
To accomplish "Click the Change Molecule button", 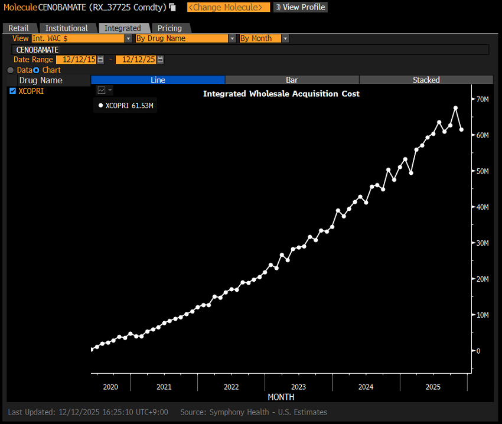I will click(x=229, y=7).
